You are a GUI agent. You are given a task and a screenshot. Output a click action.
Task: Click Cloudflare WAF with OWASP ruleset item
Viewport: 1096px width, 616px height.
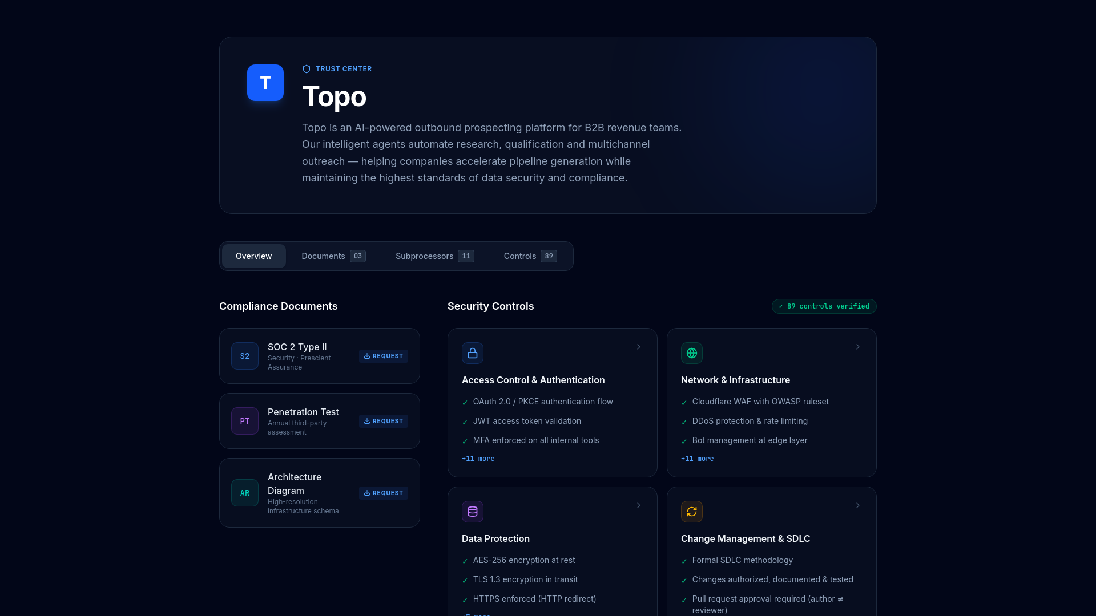coord(760,402)
